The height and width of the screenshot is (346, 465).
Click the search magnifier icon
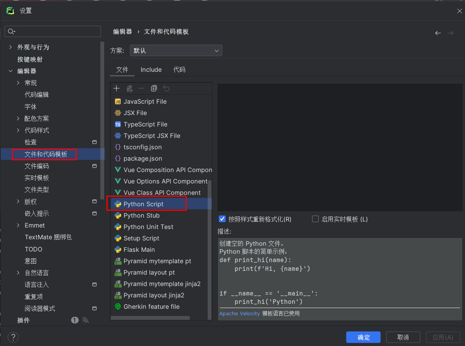click(x=11, y=32)
